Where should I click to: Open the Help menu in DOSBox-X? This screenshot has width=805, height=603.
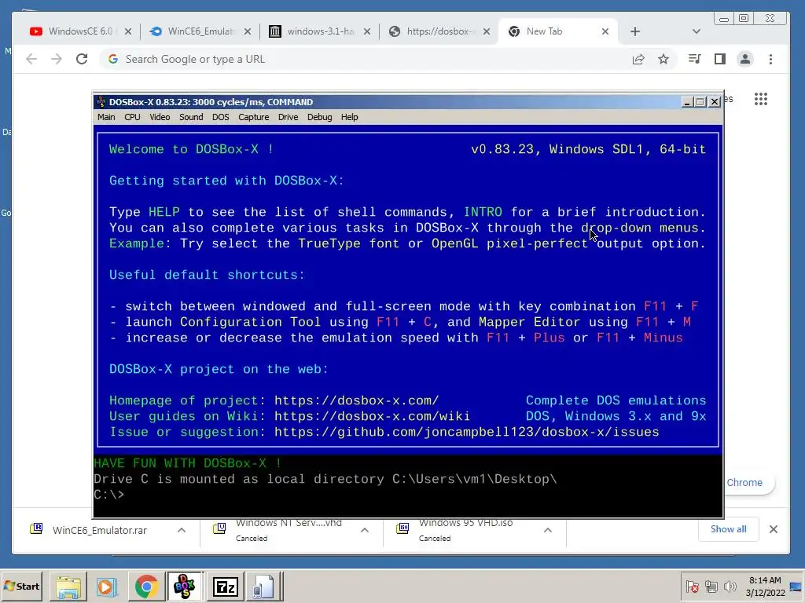pos(350,117)
